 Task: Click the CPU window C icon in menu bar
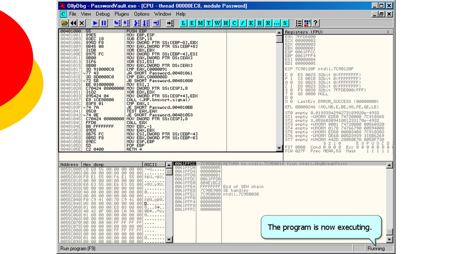[x=63, y=14]
